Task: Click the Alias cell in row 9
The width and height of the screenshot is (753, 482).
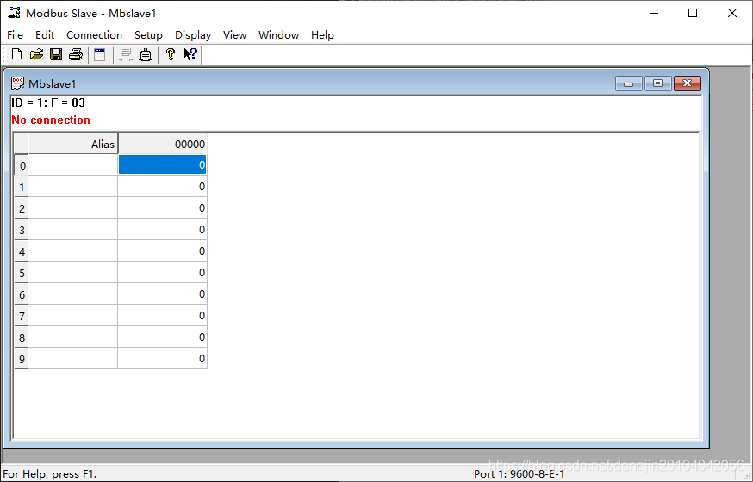Action: pos(73,359)
